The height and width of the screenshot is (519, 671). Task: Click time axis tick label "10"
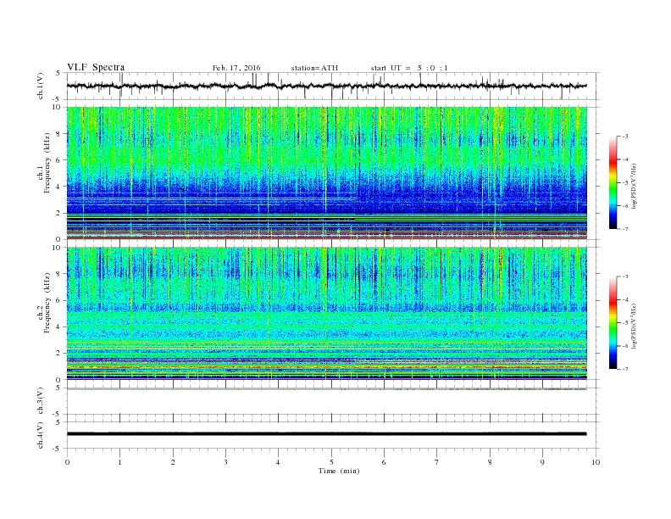[596, 462]
